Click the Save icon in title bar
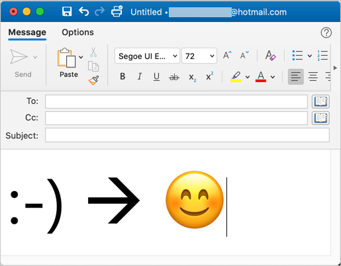 [67, 11]
